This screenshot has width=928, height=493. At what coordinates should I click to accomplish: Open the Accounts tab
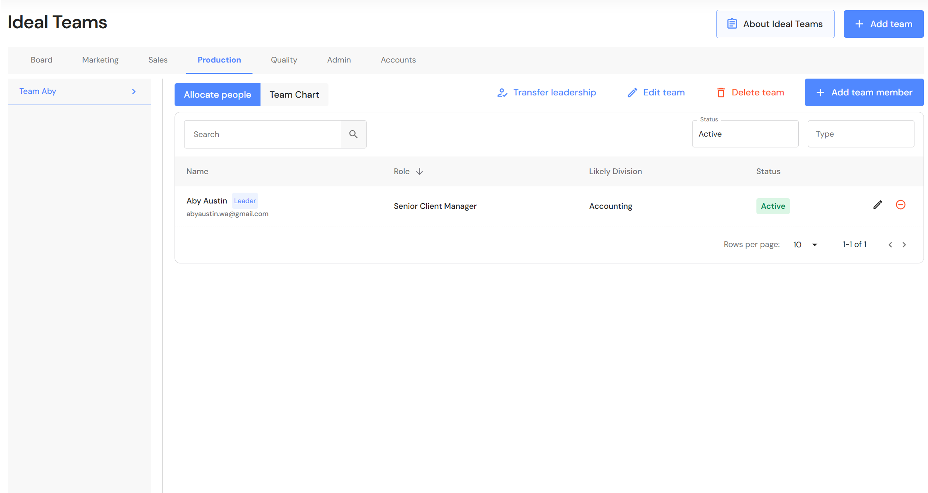coord(398,60)
